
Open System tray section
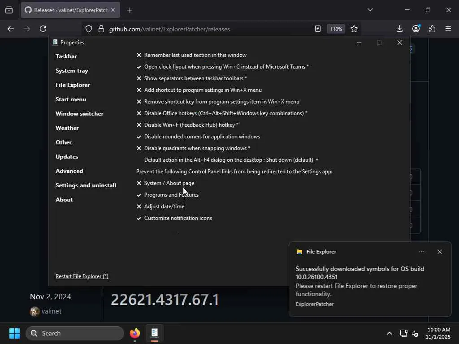(72, 70)
